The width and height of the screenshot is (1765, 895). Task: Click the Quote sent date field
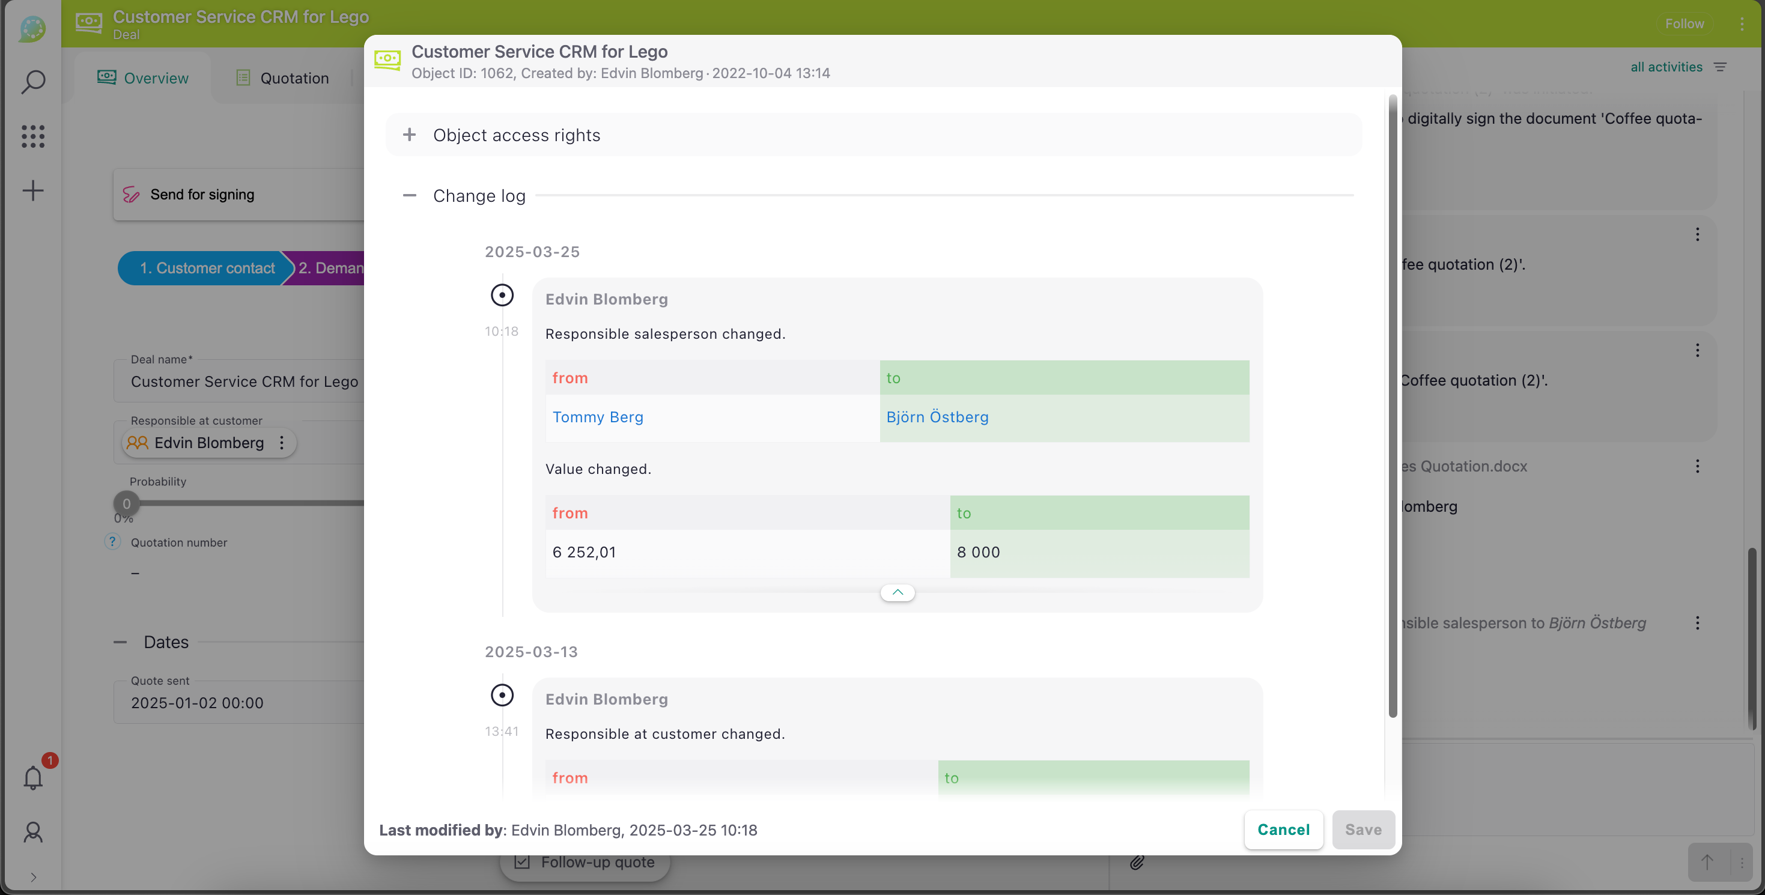pos(238,702)
